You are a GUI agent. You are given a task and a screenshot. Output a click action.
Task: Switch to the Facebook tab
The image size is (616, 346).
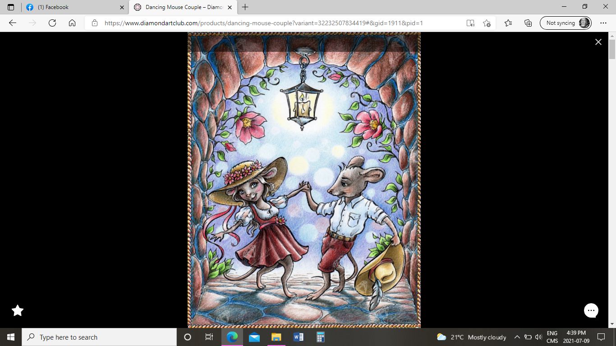pyautogui.click(x=72, y=7)
